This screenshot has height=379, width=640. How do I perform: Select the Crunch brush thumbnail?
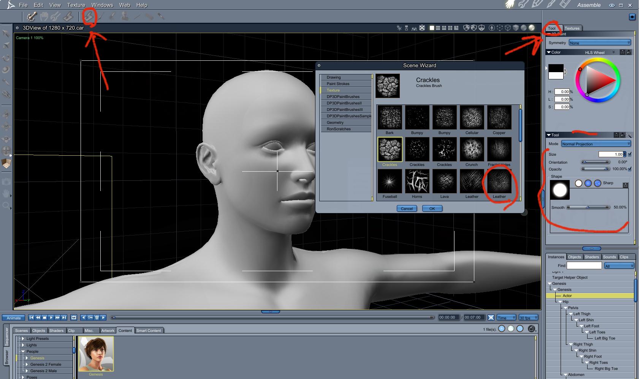(472, 150)
